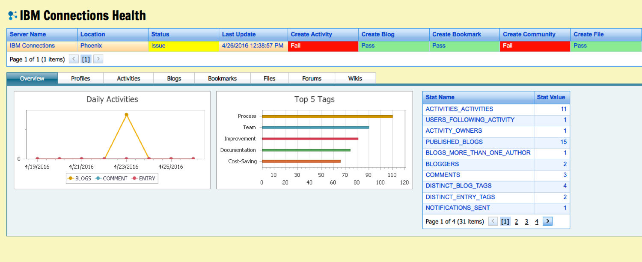Click the Cost-Saving bar in tags chart
The width and height of the screenshot is (642, 262).
coord(301,161)
